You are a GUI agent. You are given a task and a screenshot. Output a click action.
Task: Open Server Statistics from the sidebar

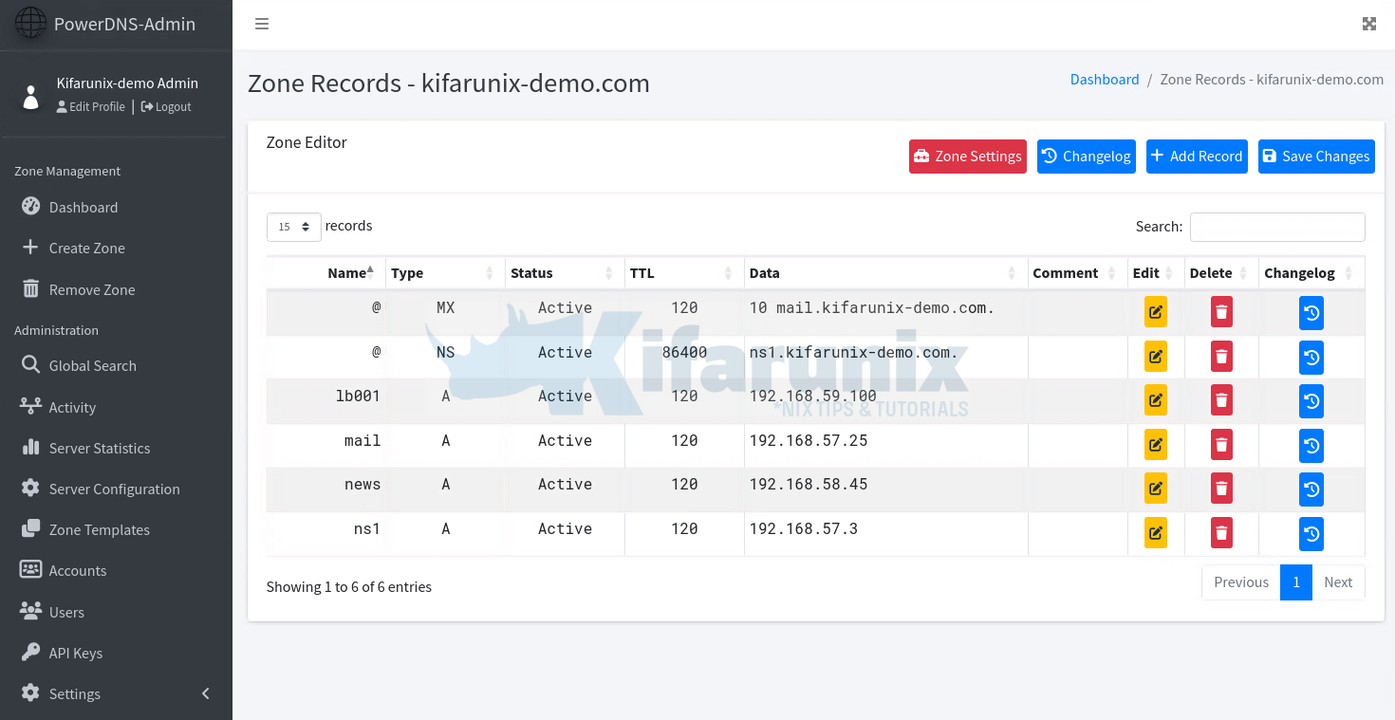(x=100, y=447)
